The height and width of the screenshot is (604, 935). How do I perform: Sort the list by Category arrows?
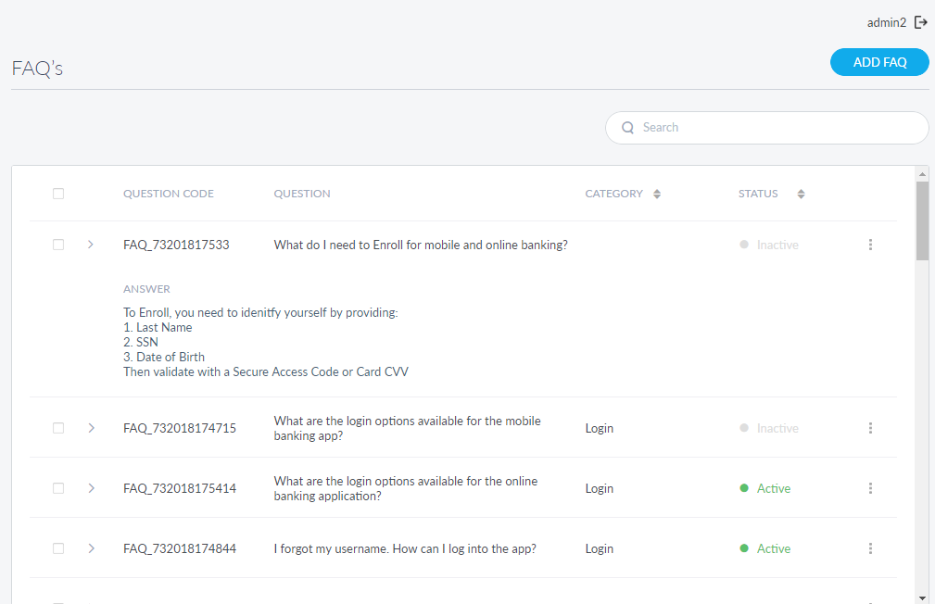point(657,194)
